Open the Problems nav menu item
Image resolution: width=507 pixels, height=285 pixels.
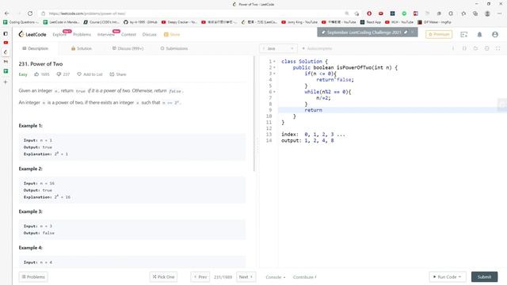coord(82,34)
